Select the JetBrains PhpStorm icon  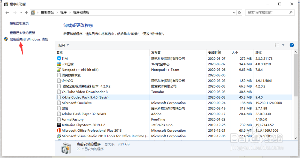[x=59, y=125]
